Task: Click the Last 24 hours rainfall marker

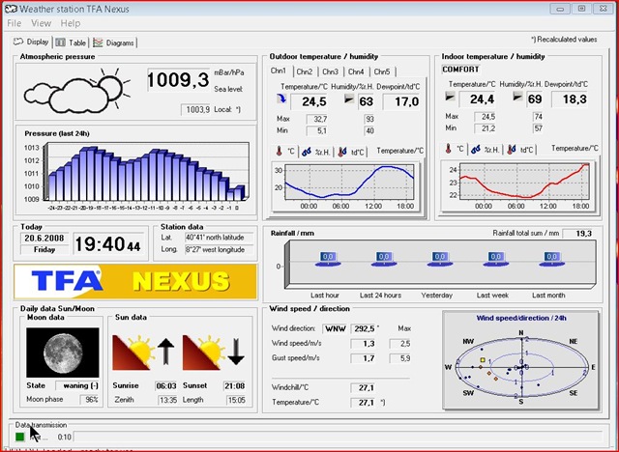Action: coord(384,259)
